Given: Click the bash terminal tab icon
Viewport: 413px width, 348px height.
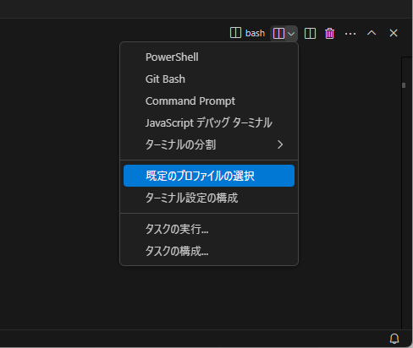Looking at the screenshot, I should pyautogui.click(x=235, y=33).
